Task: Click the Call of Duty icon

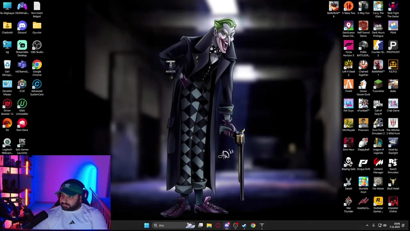Action: 378,107
